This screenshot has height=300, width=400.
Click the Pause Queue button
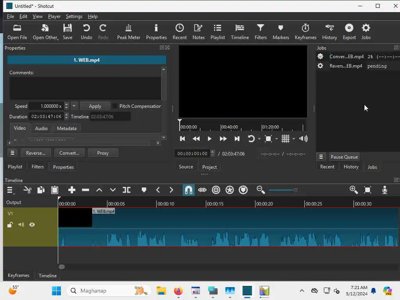344,157
